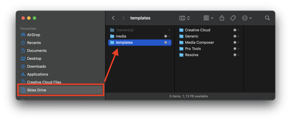Click the Share toolbar icon
Screen dimensions: 291x121
222,18
